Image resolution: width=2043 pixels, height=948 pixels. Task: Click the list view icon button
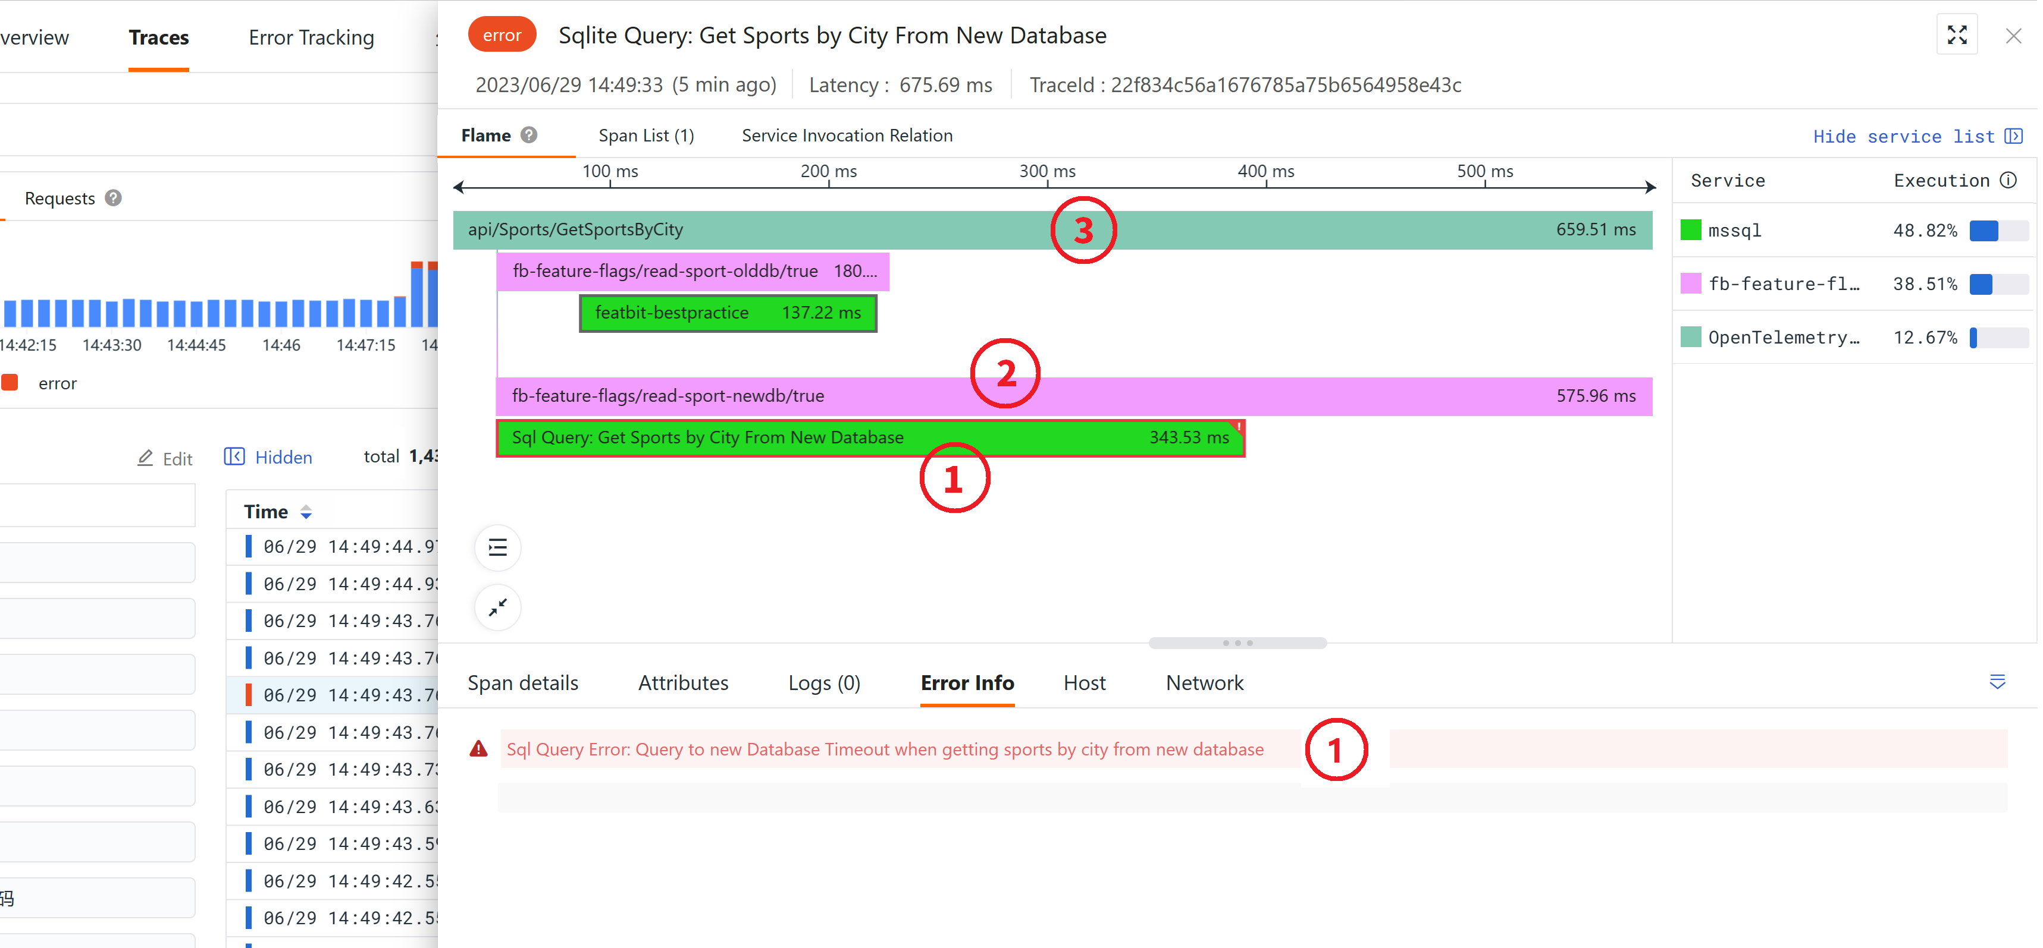tap(497, 548)
